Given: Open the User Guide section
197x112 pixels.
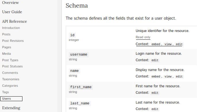Looking at the screenshot, I should pos(12,12).
